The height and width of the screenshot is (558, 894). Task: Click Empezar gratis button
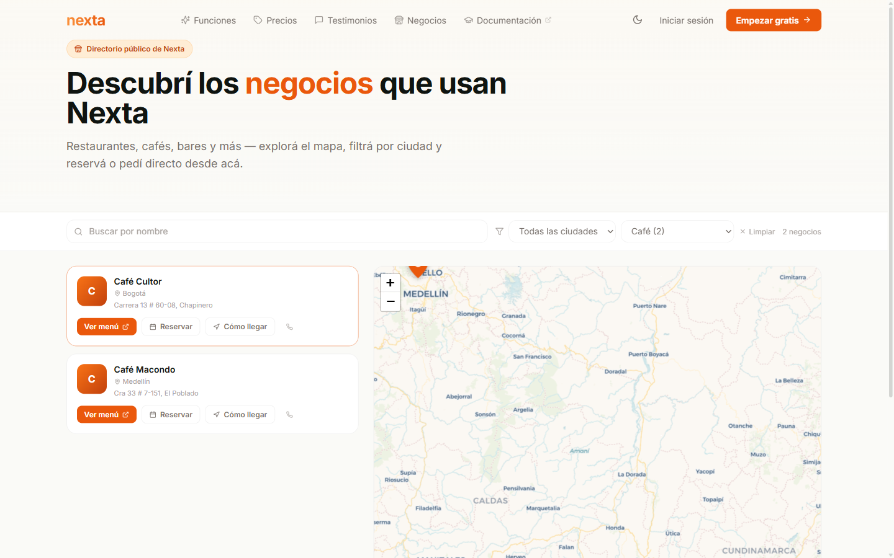click(x=774, y=20)
